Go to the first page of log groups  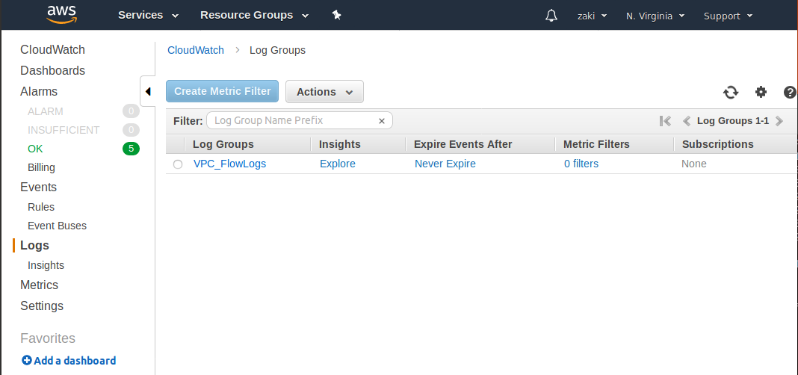[665, 121]
